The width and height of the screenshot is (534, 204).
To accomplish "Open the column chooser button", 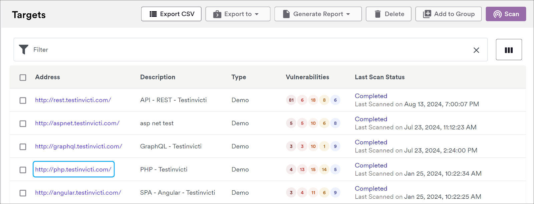I will coord(509,50).
